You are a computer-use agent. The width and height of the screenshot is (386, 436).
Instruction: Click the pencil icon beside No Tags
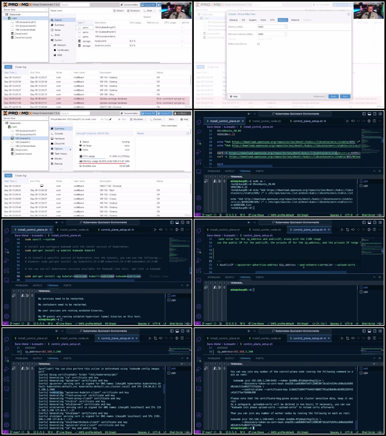tap(111, 119)
